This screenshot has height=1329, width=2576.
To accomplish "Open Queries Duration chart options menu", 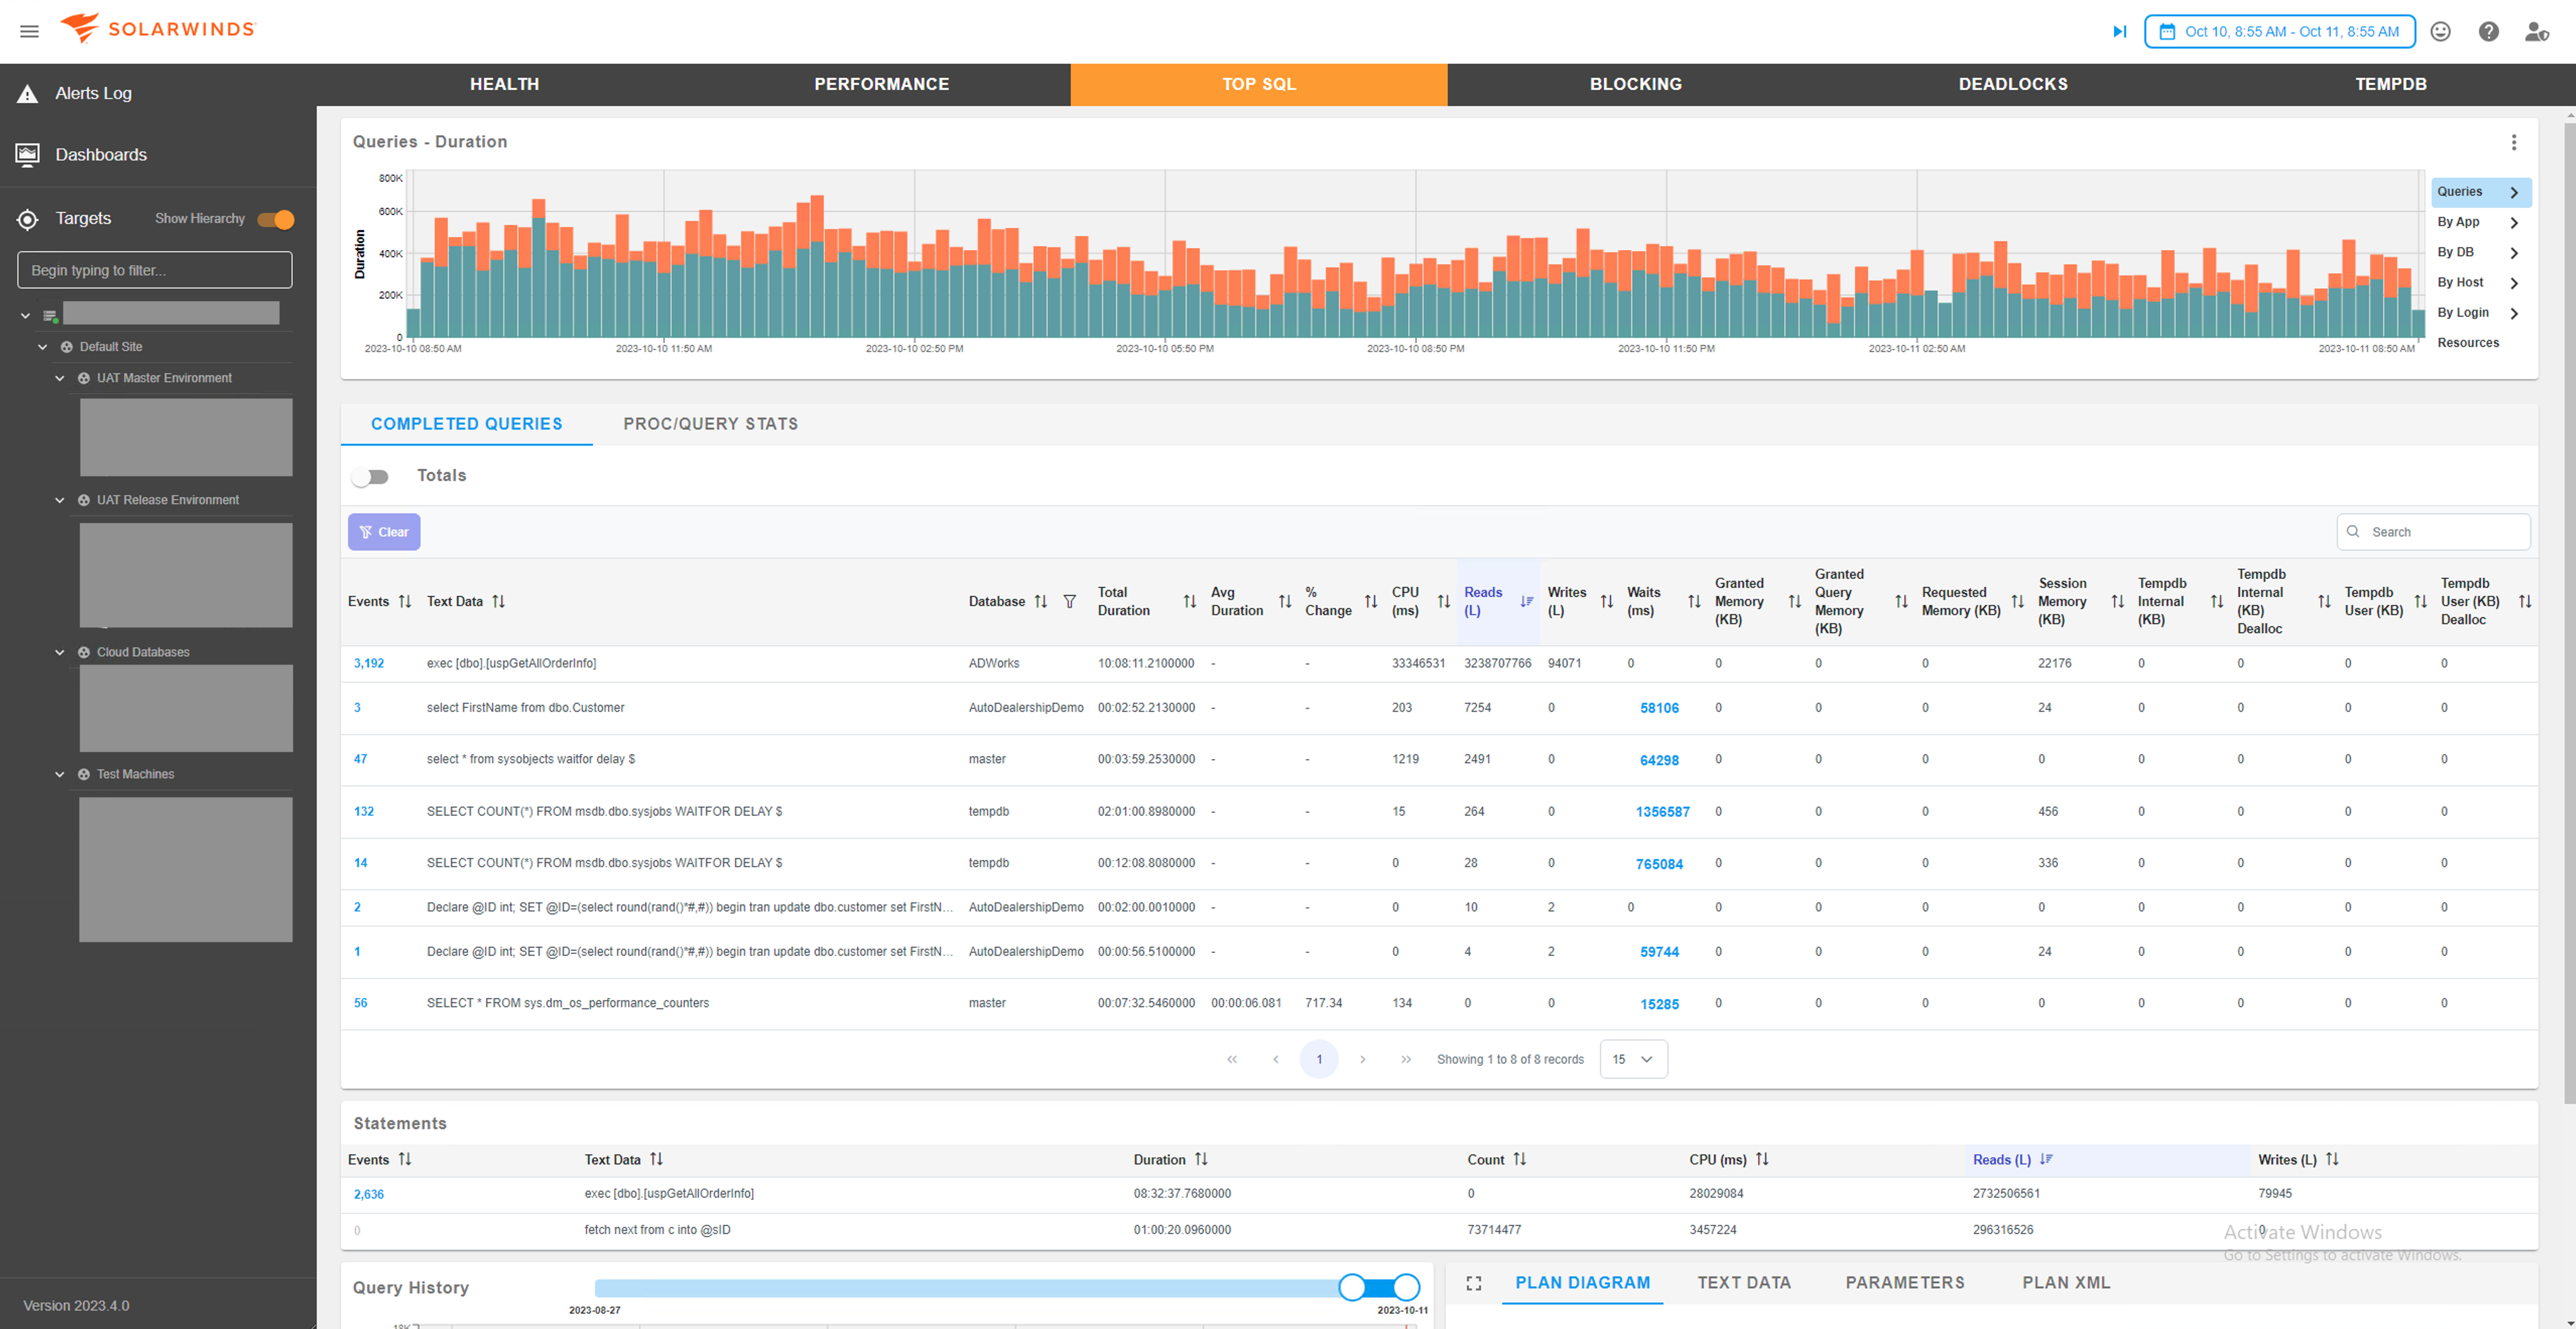I will pyautogui.click(x=2513, y=142).
